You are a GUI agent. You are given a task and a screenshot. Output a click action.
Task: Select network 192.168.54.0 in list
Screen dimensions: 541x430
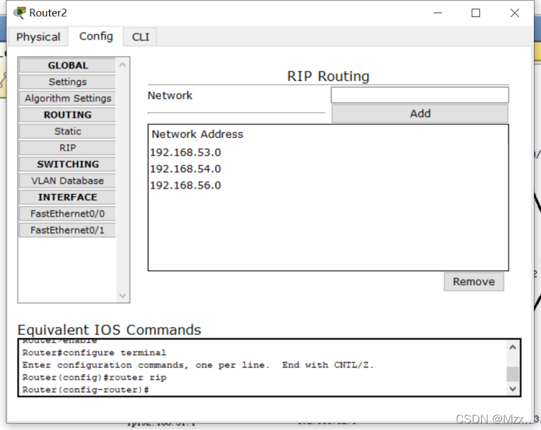(x=186, y=169)
